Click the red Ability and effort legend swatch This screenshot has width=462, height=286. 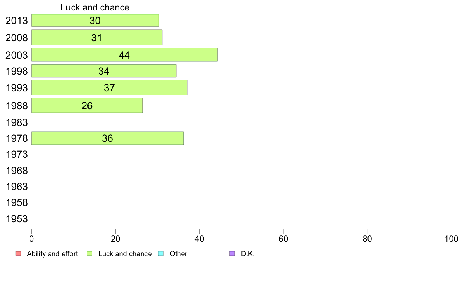[18, 254]
